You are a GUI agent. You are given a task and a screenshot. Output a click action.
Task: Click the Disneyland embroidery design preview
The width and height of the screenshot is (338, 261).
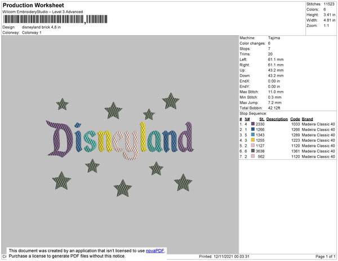click(x=120, y=145)
